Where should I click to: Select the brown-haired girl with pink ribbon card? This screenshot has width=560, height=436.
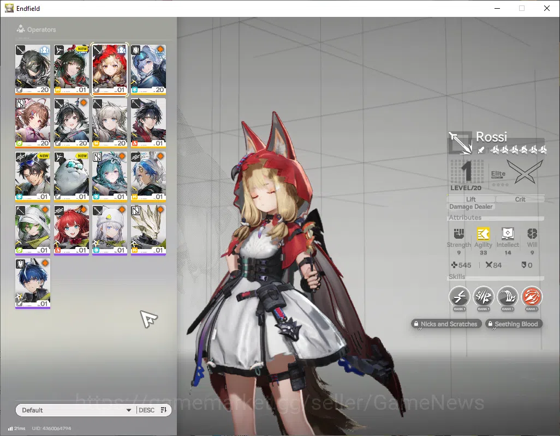pos(33,123)
